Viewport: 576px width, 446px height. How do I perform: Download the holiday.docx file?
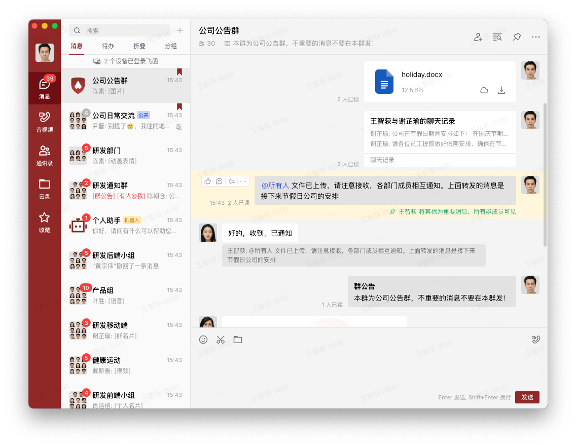click(x=501, y=90)
